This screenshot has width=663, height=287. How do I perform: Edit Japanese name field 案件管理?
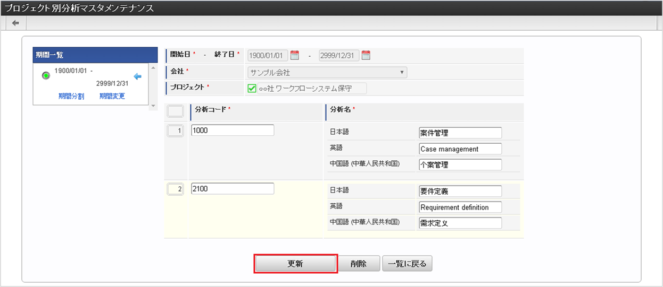[x=460, y=133]
